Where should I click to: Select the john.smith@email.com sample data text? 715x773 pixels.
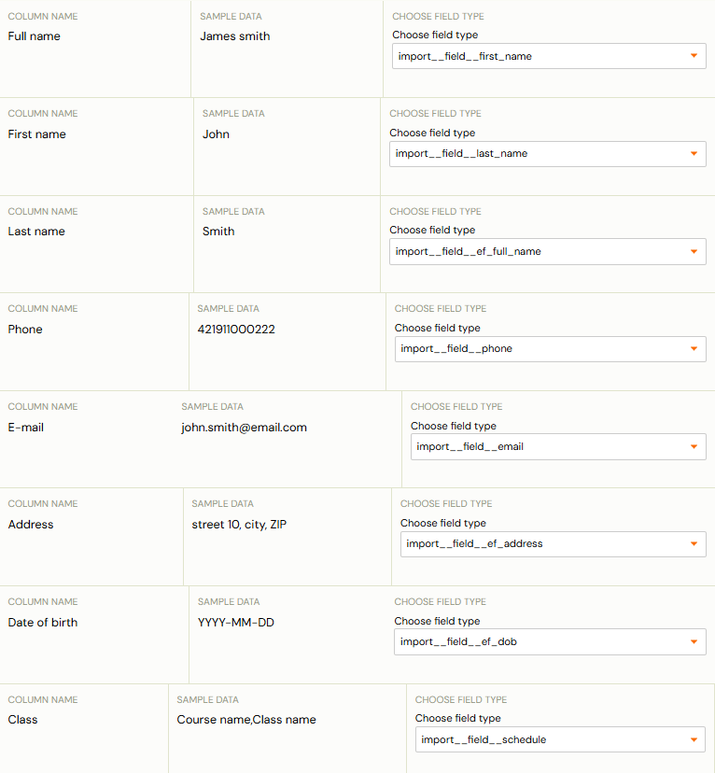244,428
